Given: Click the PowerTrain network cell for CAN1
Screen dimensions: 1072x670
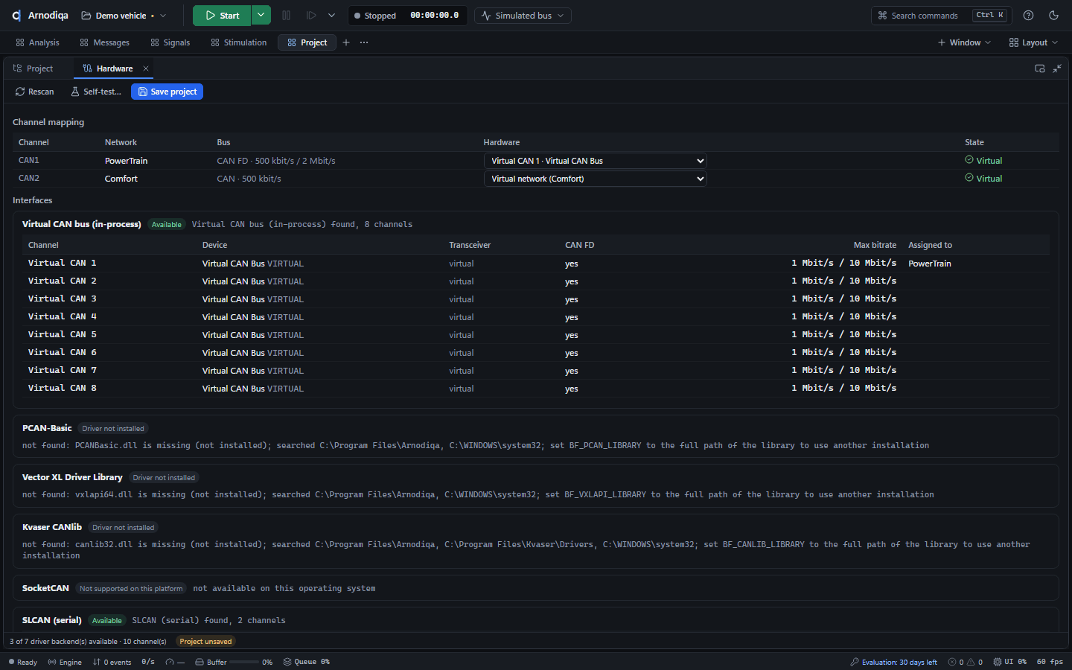Looking at the screenshot, I should tap(126, 161).
